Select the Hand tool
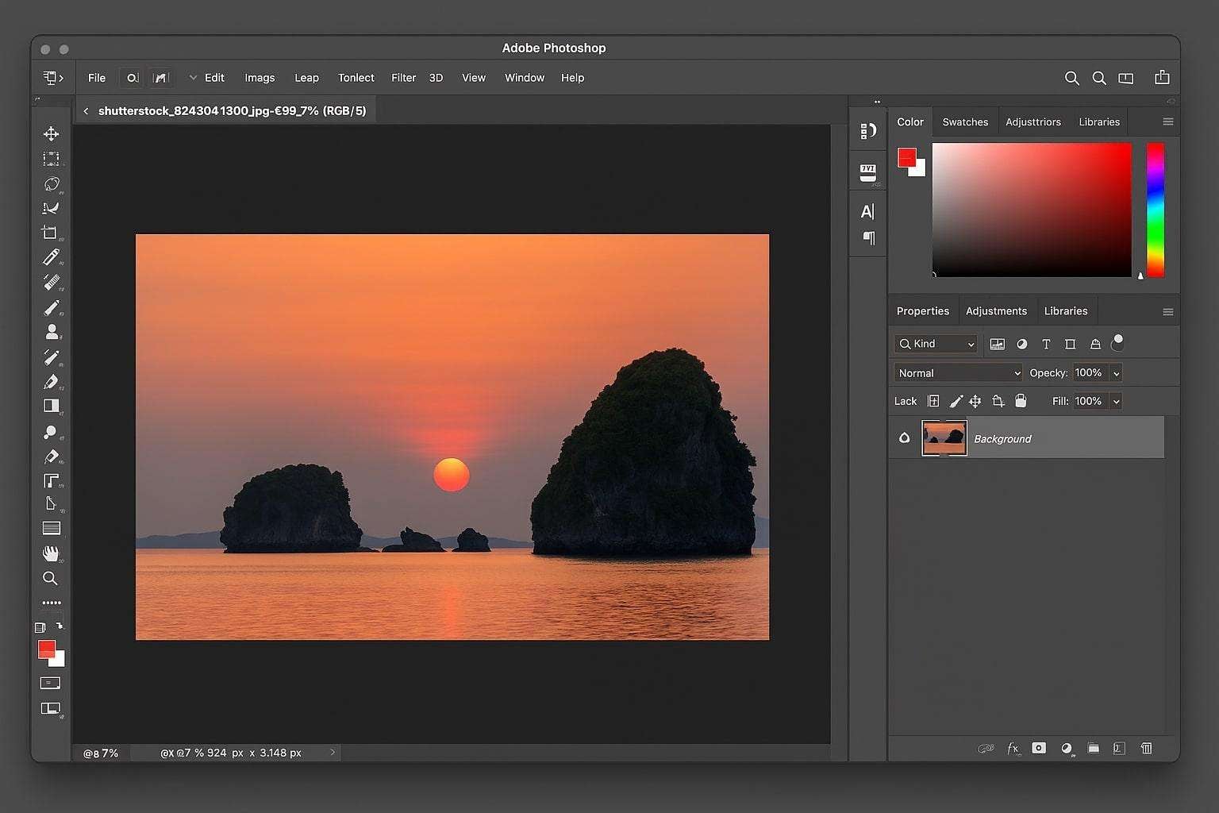Viewport: 1219px width, 813px height. tap(51, 553)
